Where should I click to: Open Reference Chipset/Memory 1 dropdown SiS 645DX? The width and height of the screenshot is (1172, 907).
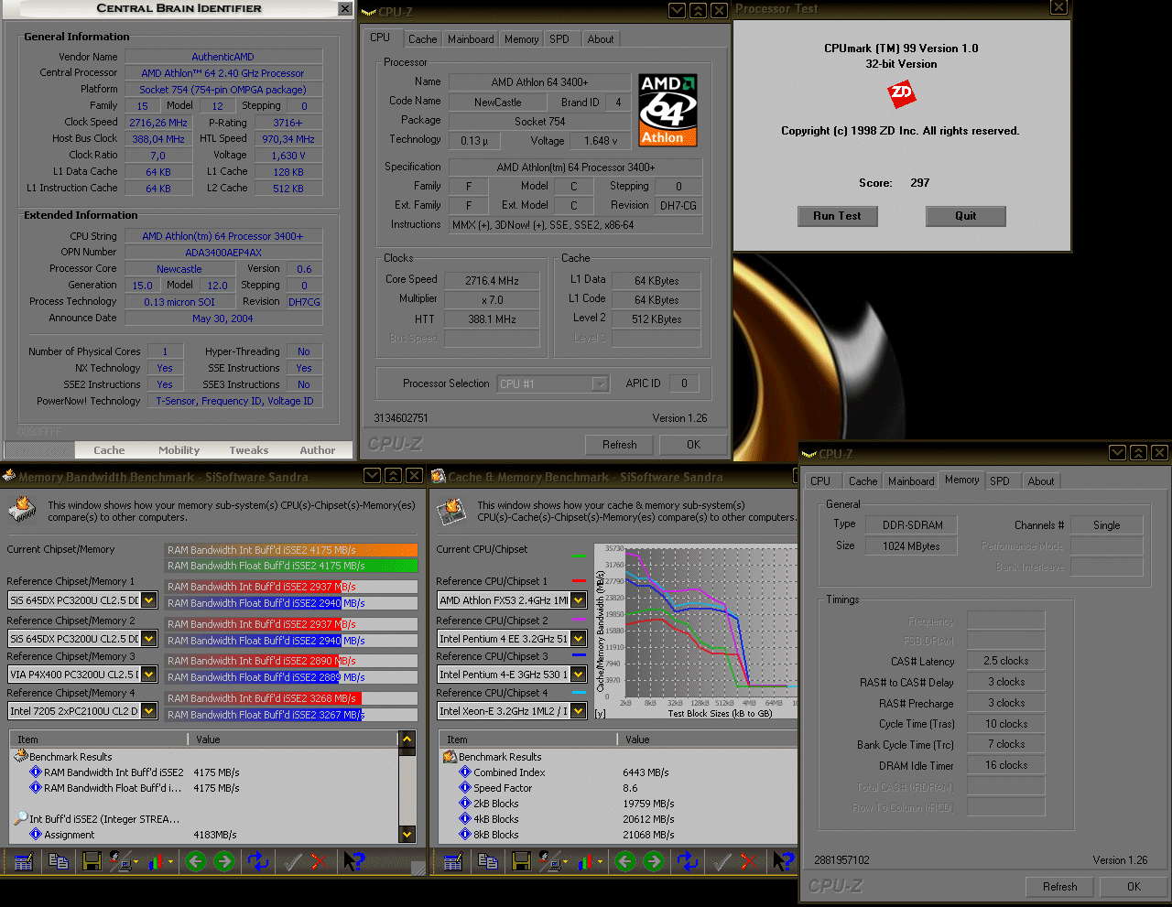148,600
